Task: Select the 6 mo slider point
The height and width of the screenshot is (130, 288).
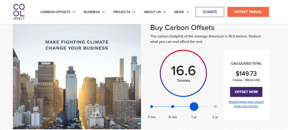Action: 173,106
